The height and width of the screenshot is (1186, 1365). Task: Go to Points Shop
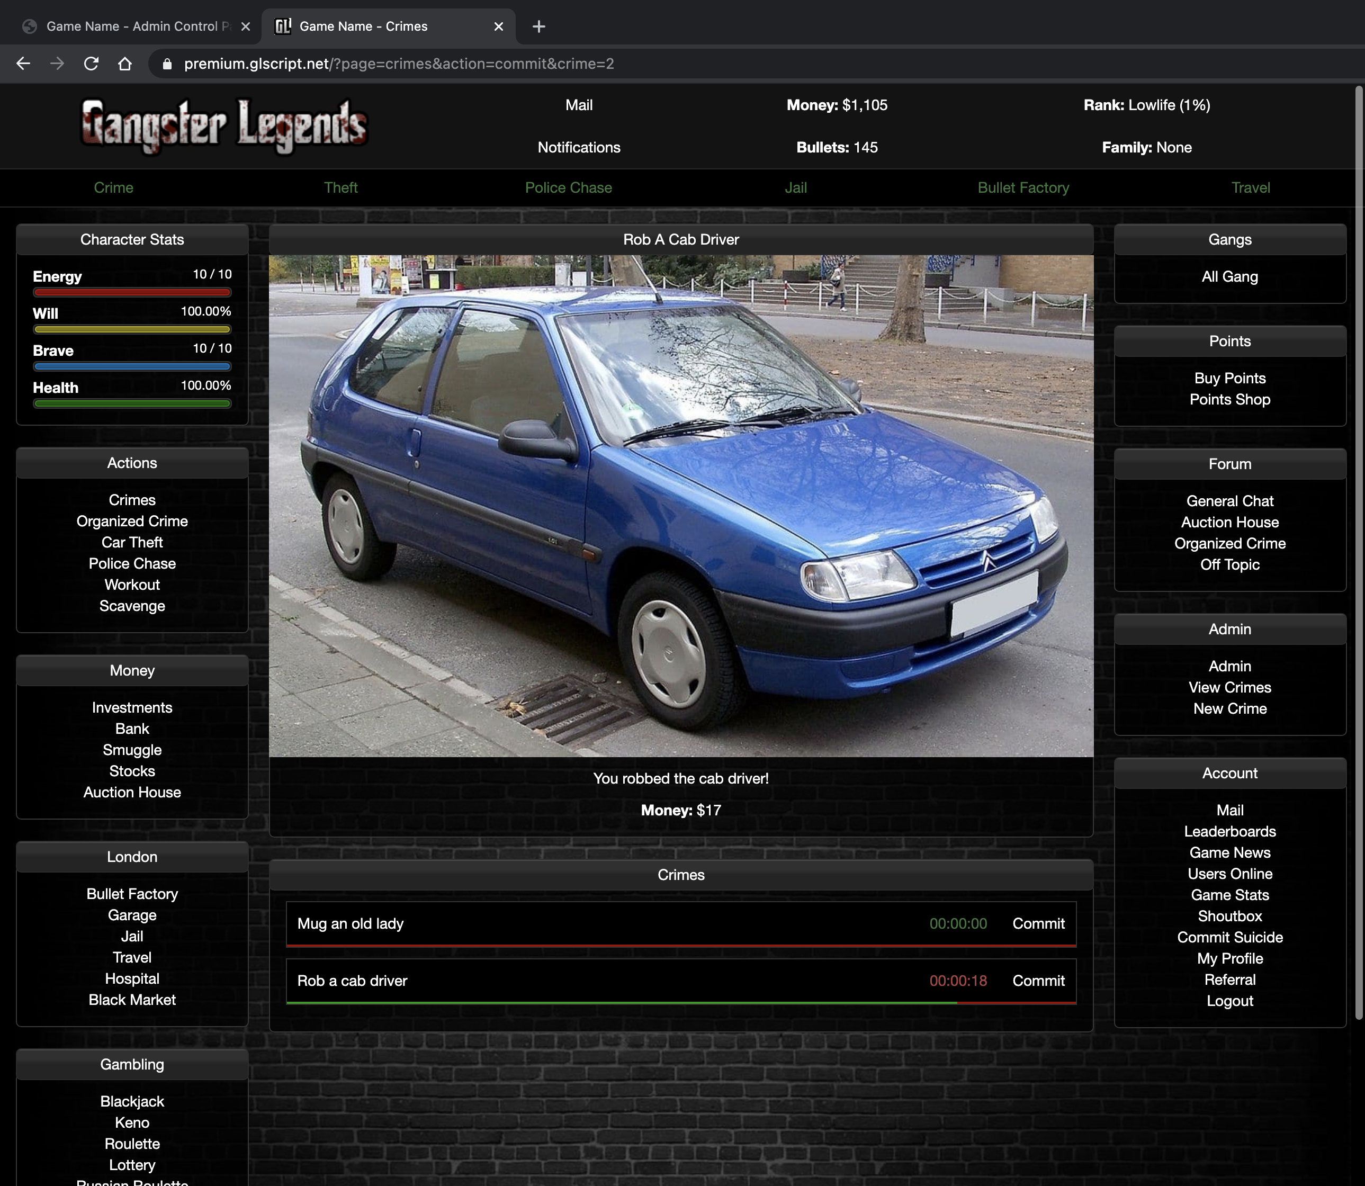pos(1229,400)
